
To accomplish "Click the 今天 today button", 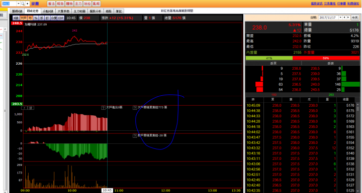I will pyautogui.click(x=354, y=18).
